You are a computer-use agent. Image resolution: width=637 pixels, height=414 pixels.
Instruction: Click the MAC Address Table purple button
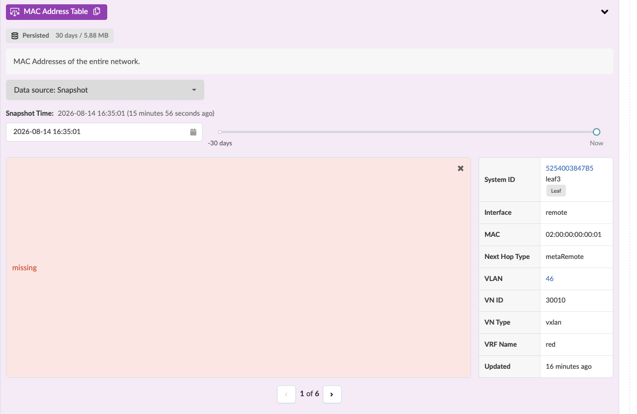click(57, 12)
